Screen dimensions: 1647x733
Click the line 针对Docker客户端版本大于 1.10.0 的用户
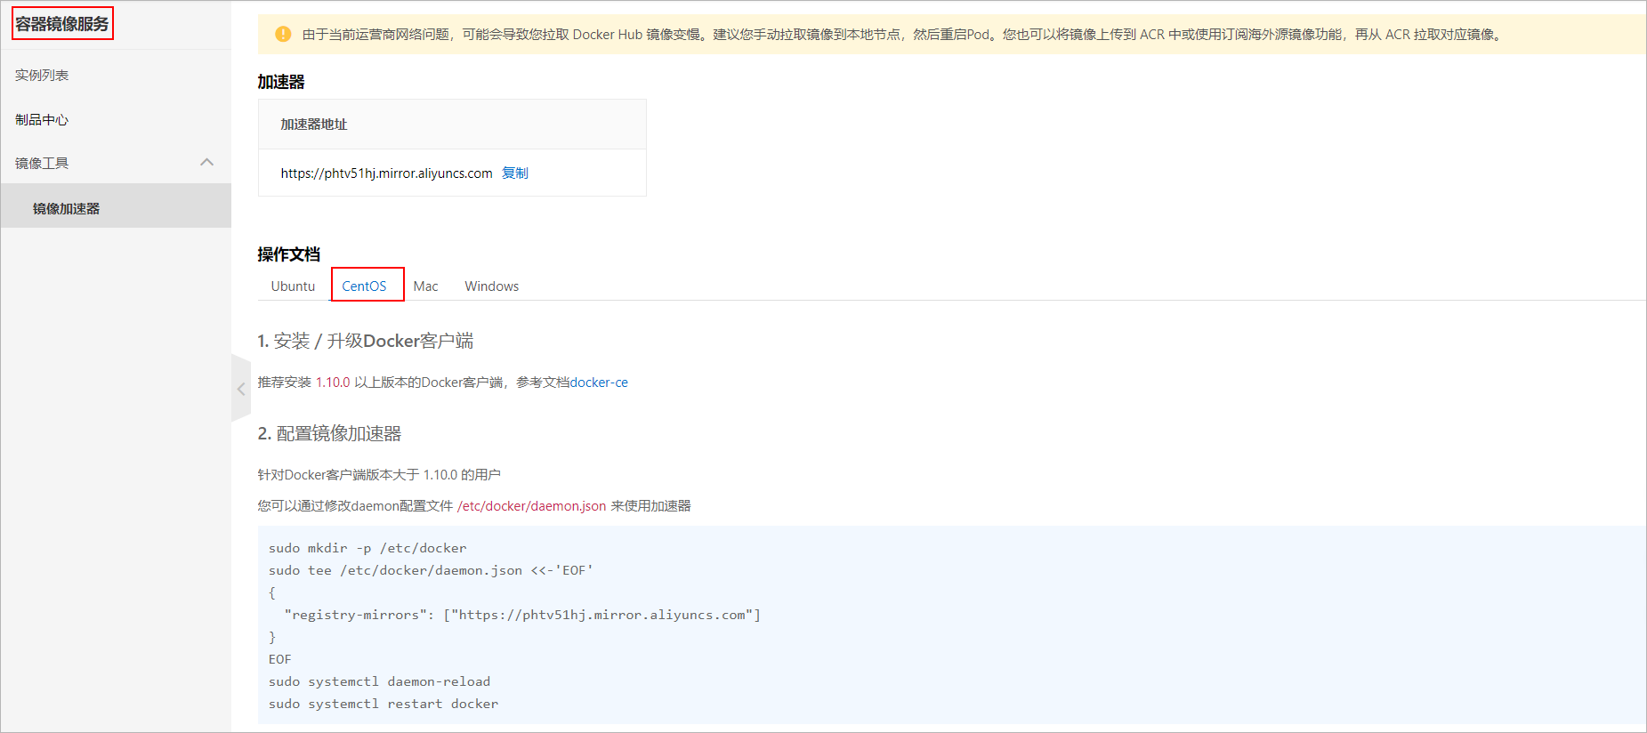(379, 475)
